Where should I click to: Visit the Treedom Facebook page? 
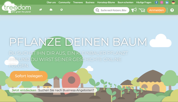point(156,2)
